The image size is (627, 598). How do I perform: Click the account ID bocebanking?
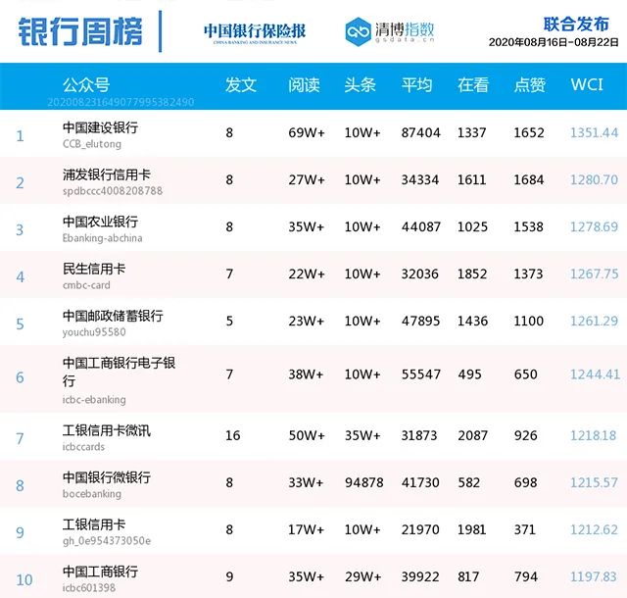point(92,493)
